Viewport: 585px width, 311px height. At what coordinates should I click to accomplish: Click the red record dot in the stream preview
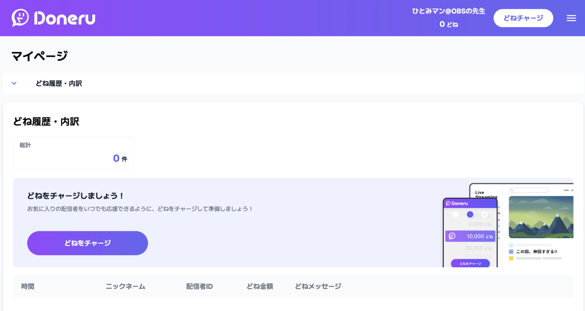tap(499, 213)
